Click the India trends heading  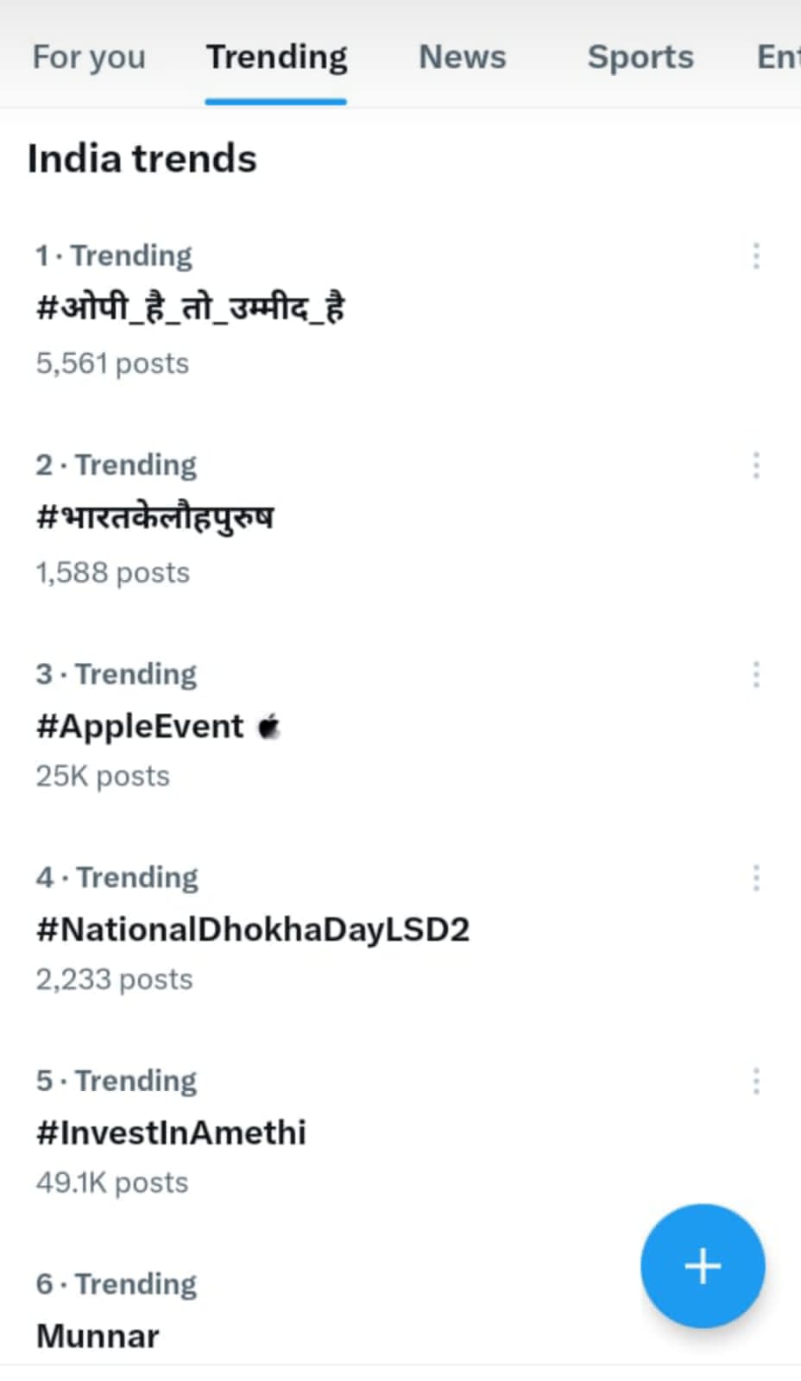click(142, 159)
